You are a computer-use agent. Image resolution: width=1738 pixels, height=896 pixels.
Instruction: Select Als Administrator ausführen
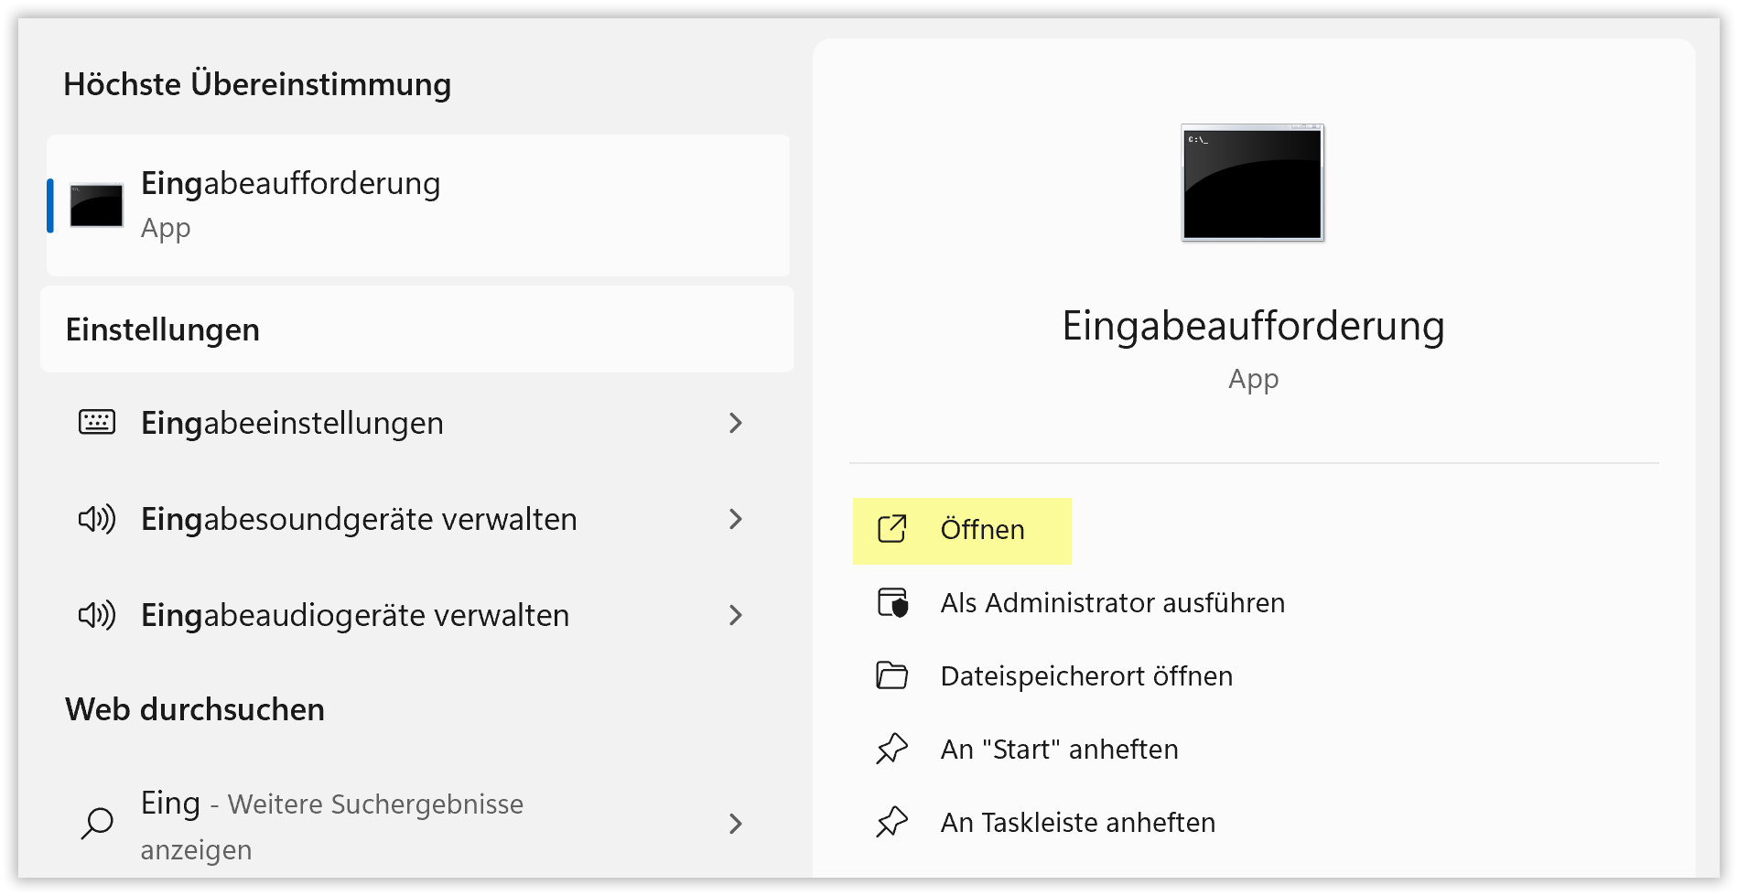(x=1112, y=603)
